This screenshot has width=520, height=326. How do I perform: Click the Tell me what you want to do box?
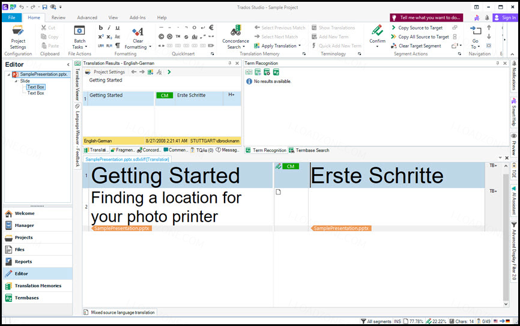[x=426, y=17]
